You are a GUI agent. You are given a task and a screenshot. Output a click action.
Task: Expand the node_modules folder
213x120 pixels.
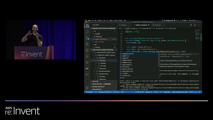click(x=104, y=42)
